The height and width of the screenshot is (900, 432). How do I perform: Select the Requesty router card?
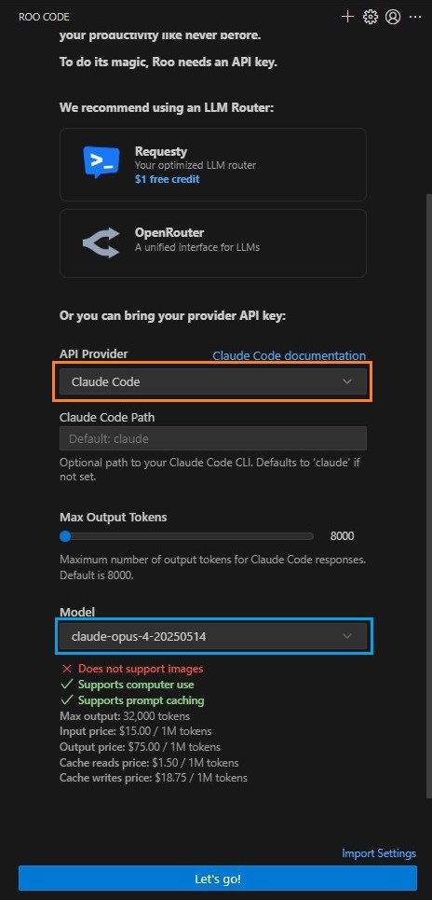pyautogui.click(x=213, y=164)
